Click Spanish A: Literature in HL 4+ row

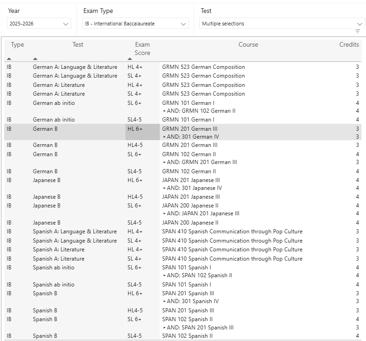(59, 250)
